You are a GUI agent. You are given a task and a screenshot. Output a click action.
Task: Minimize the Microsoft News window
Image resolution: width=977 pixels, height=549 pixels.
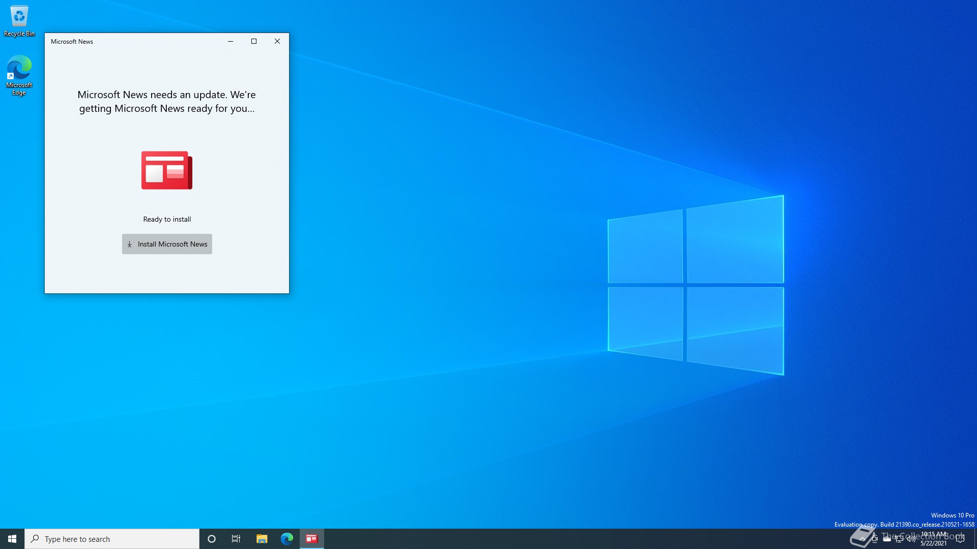click(x=231, y=41)
